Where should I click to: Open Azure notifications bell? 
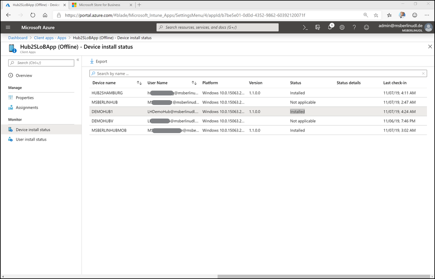pos(330,27)
